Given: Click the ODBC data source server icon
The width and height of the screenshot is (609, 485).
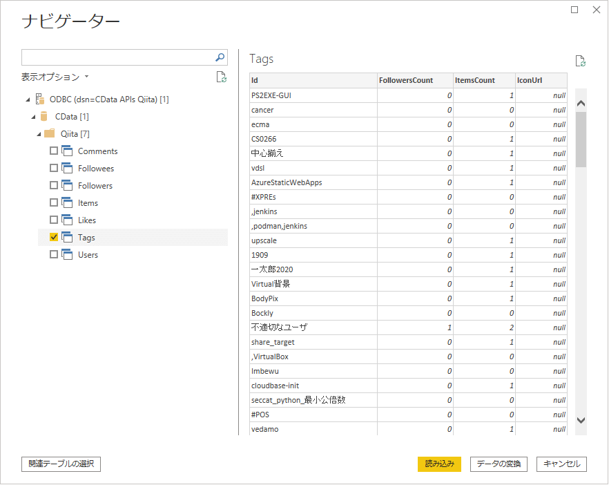Looking at the screenshot, I should 40,99.
